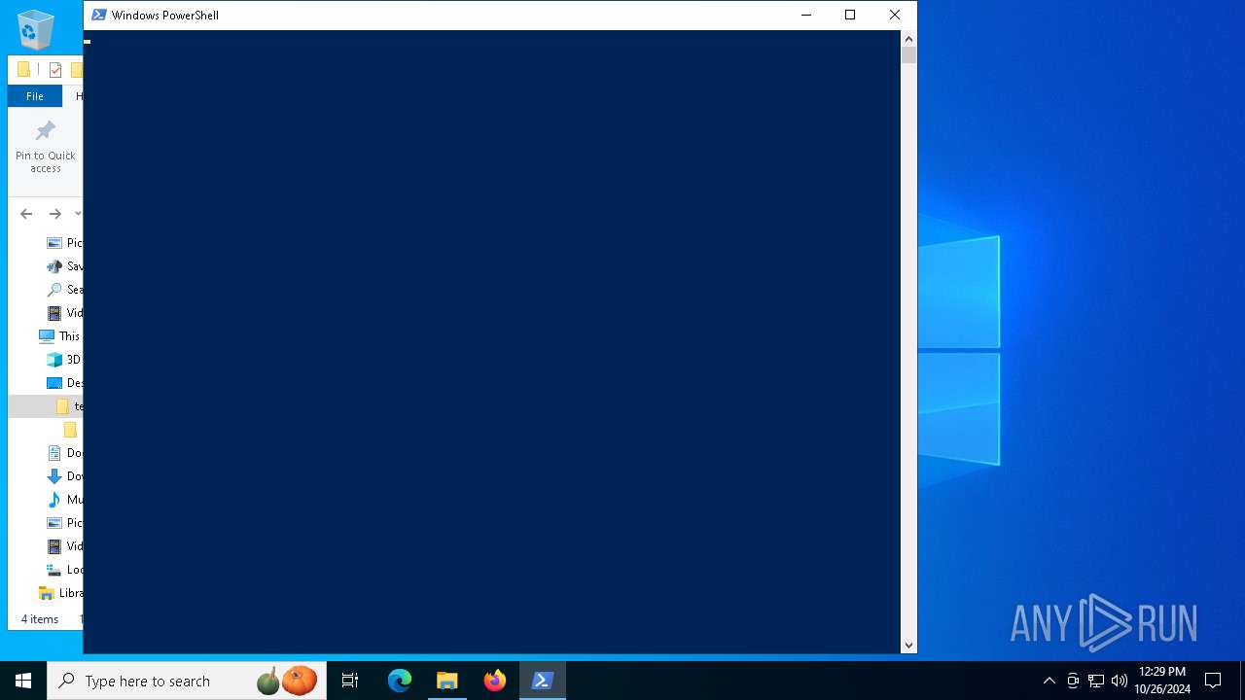Select the Local Disk item in navigation pane

pos(64,570)
